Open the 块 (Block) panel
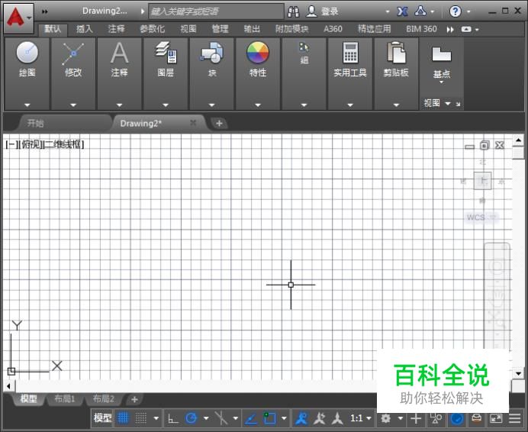528x432 pixels. (x=211, y=60)
